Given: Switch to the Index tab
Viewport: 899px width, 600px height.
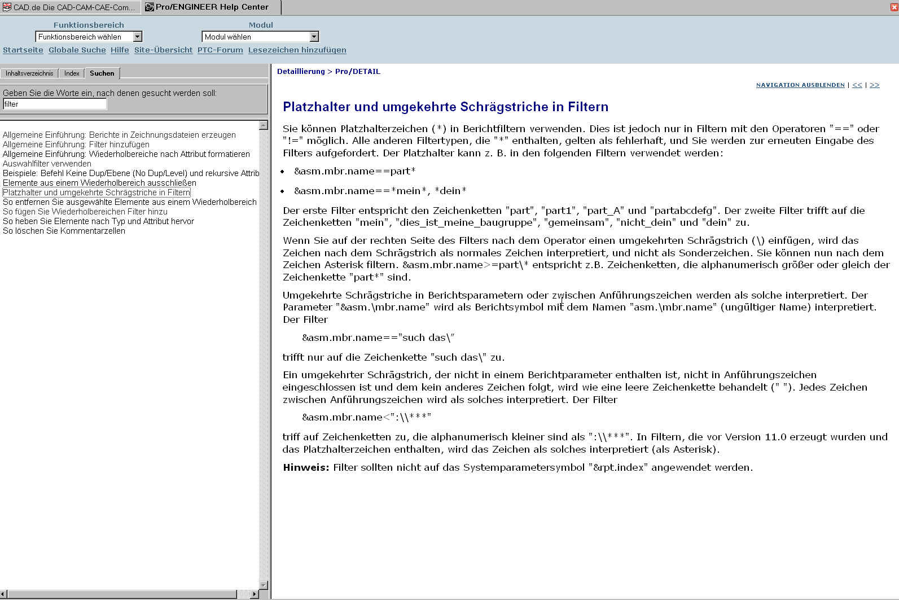Looking at the screenshot, I should 72,73.
